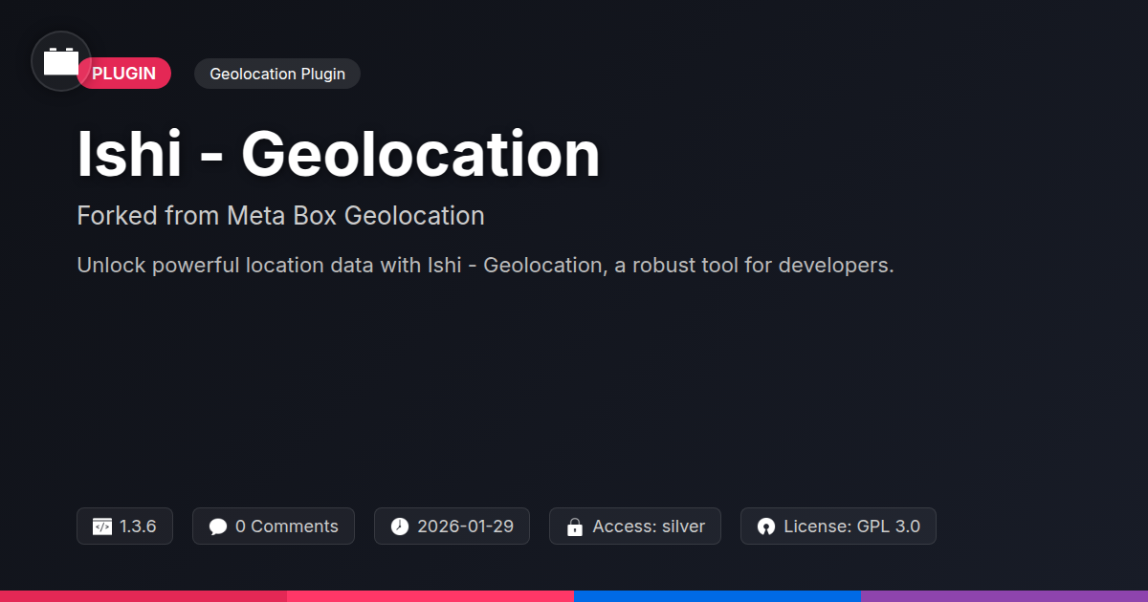Viewport: 1148px width, 602px height.
Task: Open the 0 Comments link
Action: click(286, 527)
